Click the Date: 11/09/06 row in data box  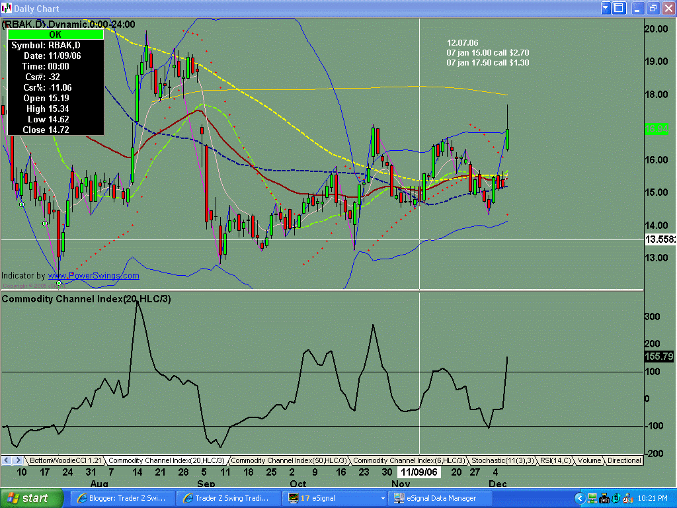click(x=52, y=56)
